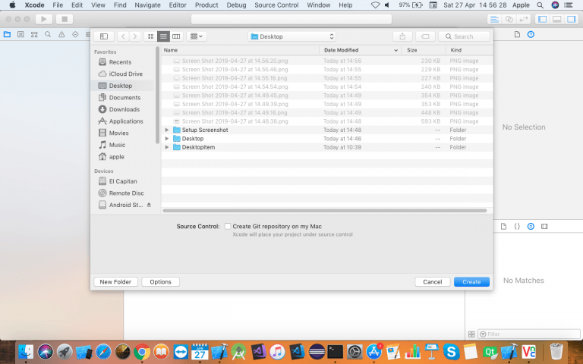Open Google Chrome from the Dock

click(x=141, y=352)
